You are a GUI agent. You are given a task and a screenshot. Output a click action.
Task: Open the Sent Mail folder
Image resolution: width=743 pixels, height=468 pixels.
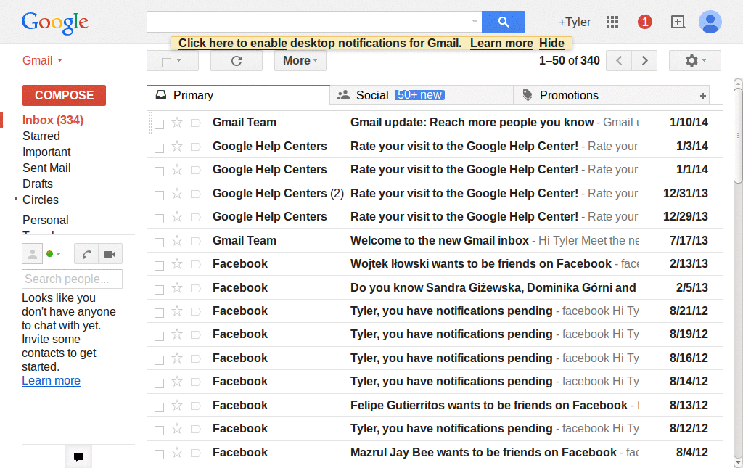pyautogui.click(x=46, y=168)
